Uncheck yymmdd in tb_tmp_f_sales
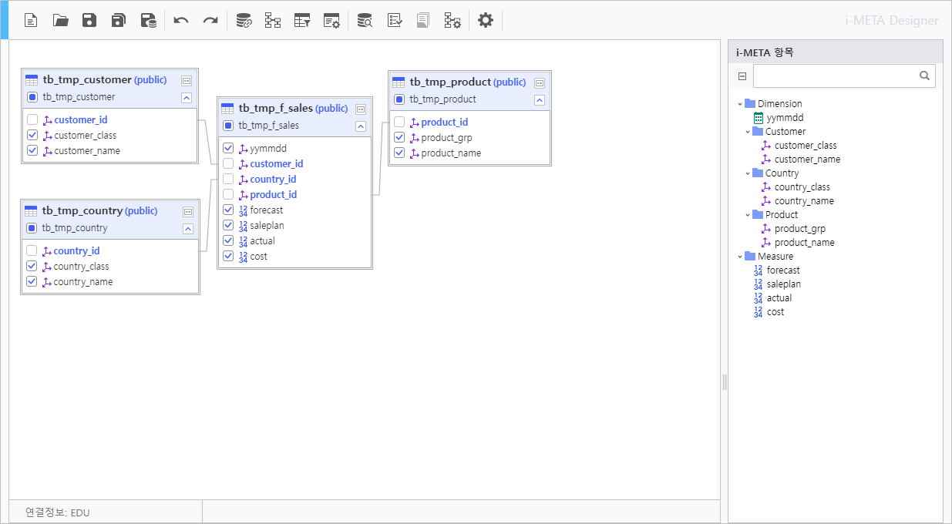 click(228, 148)
